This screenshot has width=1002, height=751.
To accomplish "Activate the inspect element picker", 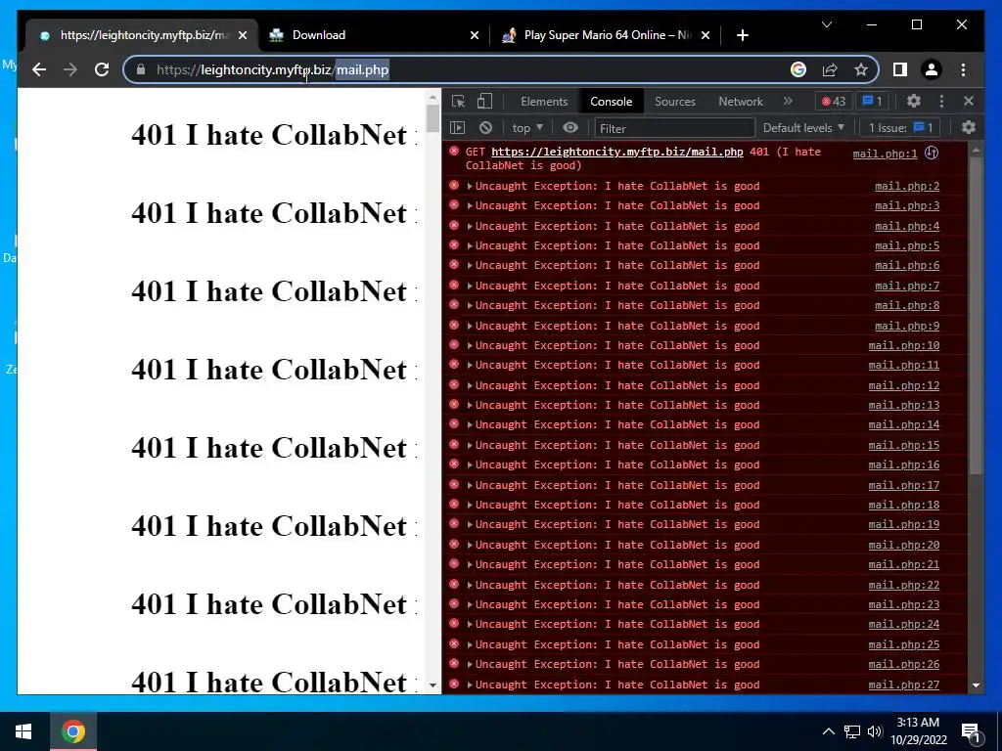I will tap(458, 101).
